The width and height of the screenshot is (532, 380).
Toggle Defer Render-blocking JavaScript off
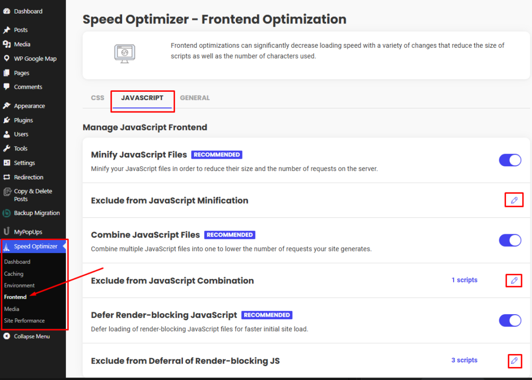point(510,320)
